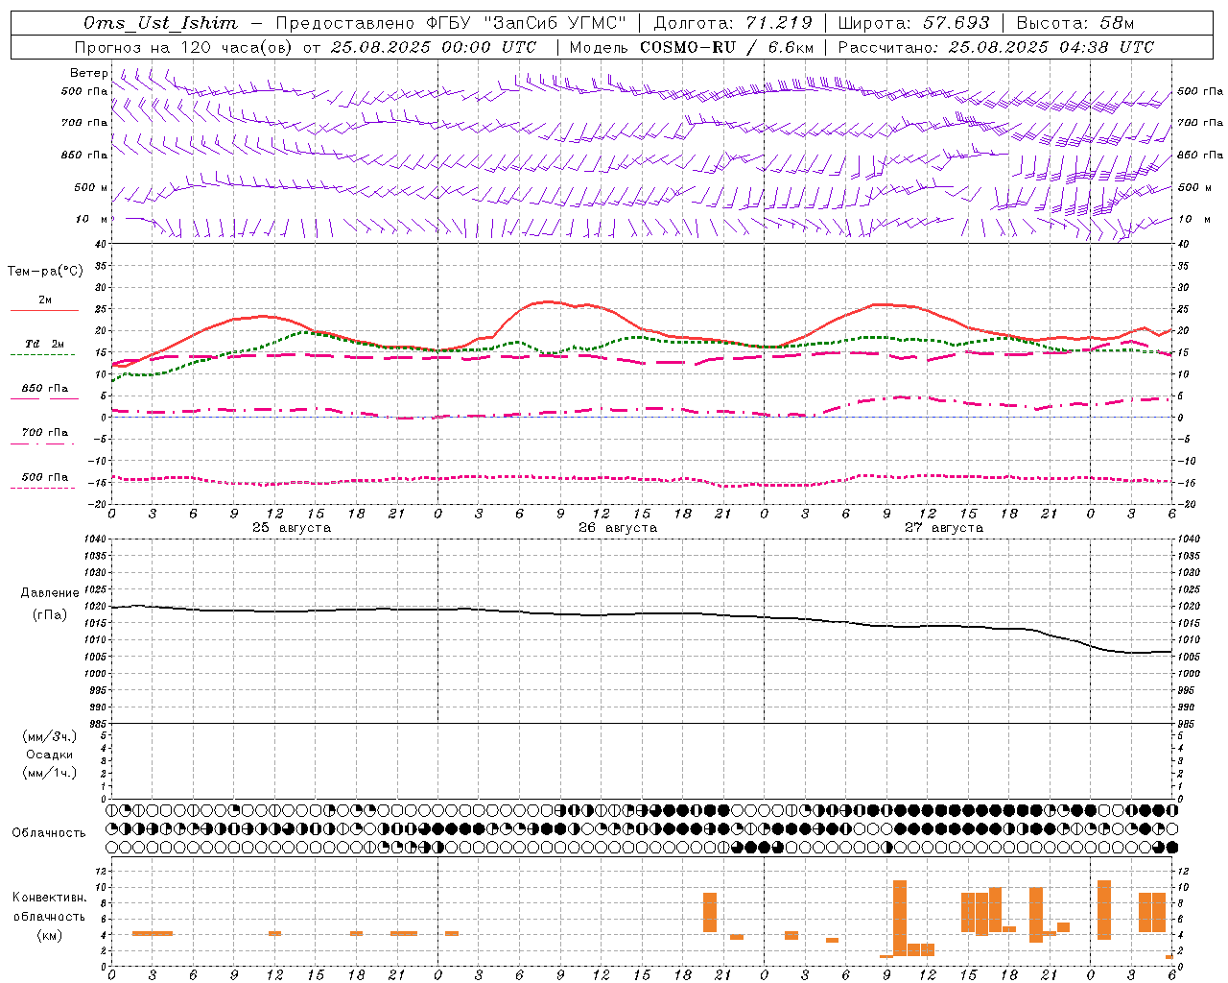1228x983 pixels.
Task: Click the Облачность cloud cover label
Action: 49,833
